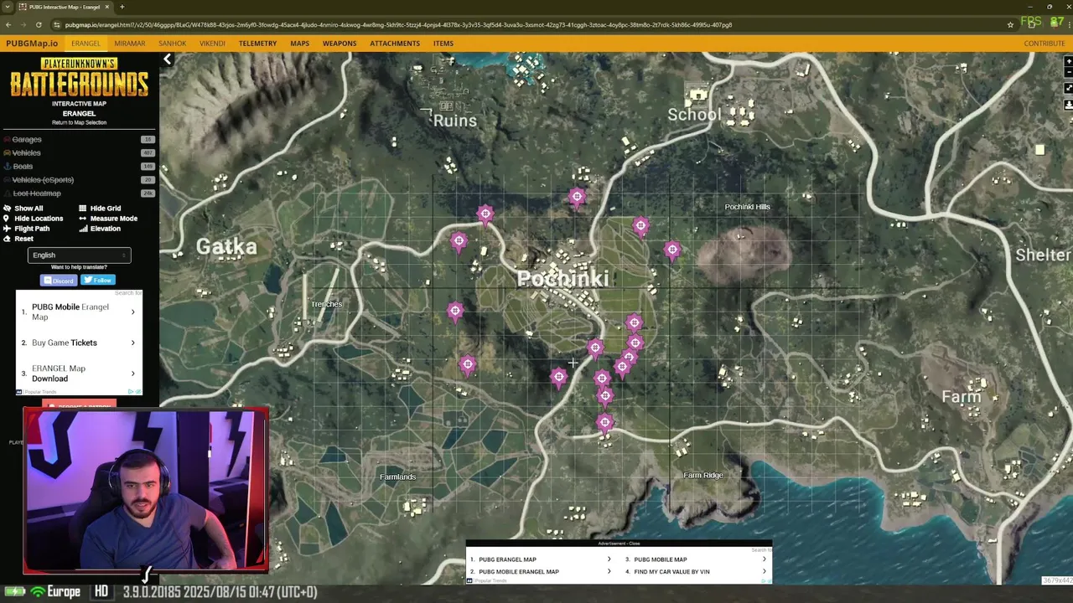Click the streamer webcam thumbnail
The image size is (1073, 603).
146,491
